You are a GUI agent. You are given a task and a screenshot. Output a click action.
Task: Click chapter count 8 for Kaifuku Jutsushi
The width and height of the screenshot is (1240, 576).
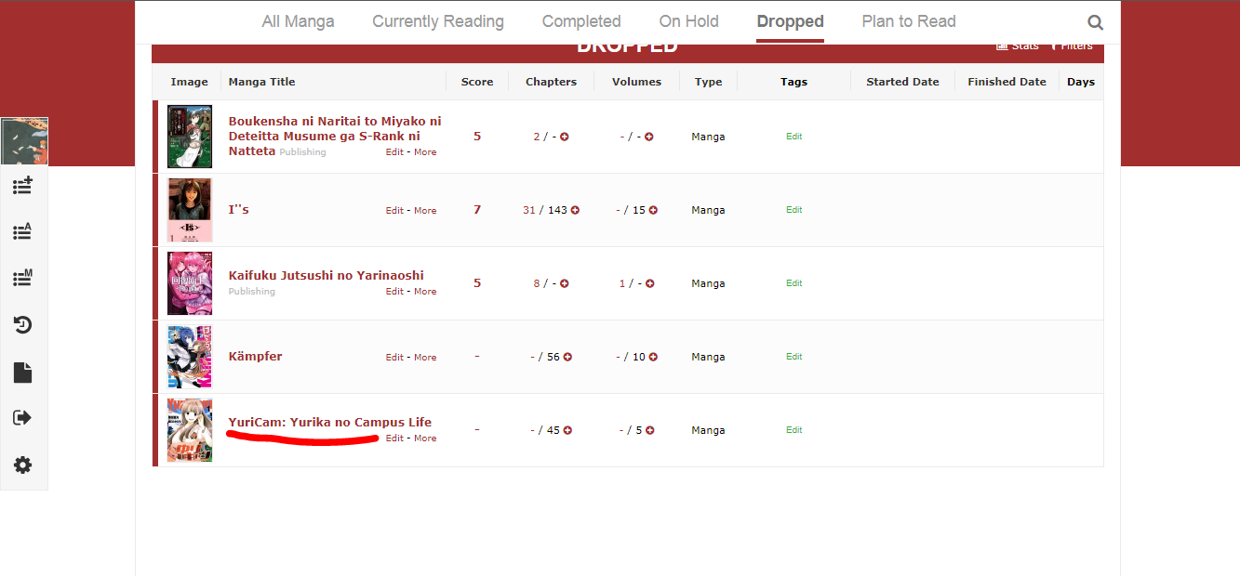pyautogui.click(x=537, y=283)
